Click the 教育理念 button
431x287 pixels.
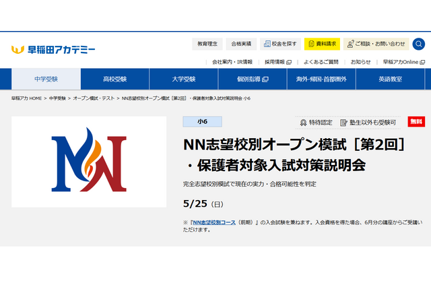click(x=207, y=44)
